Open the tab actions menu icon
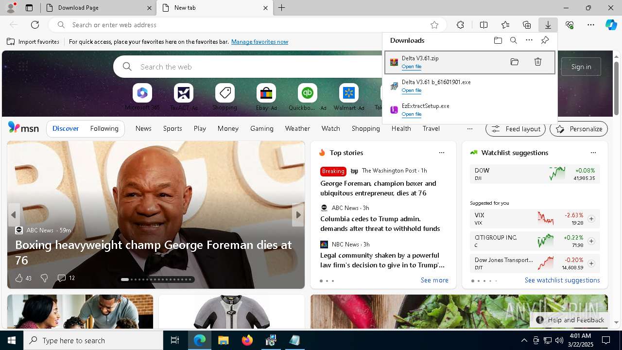The image size is (622, 350). pos(29,8)
